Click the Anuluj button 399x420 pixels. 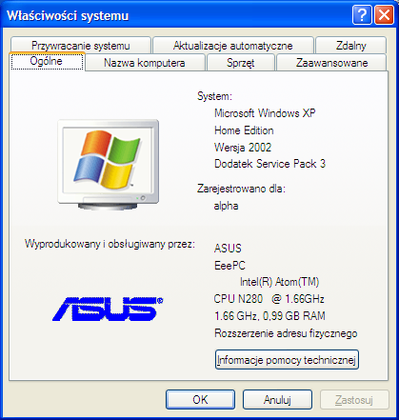(277, 399)
